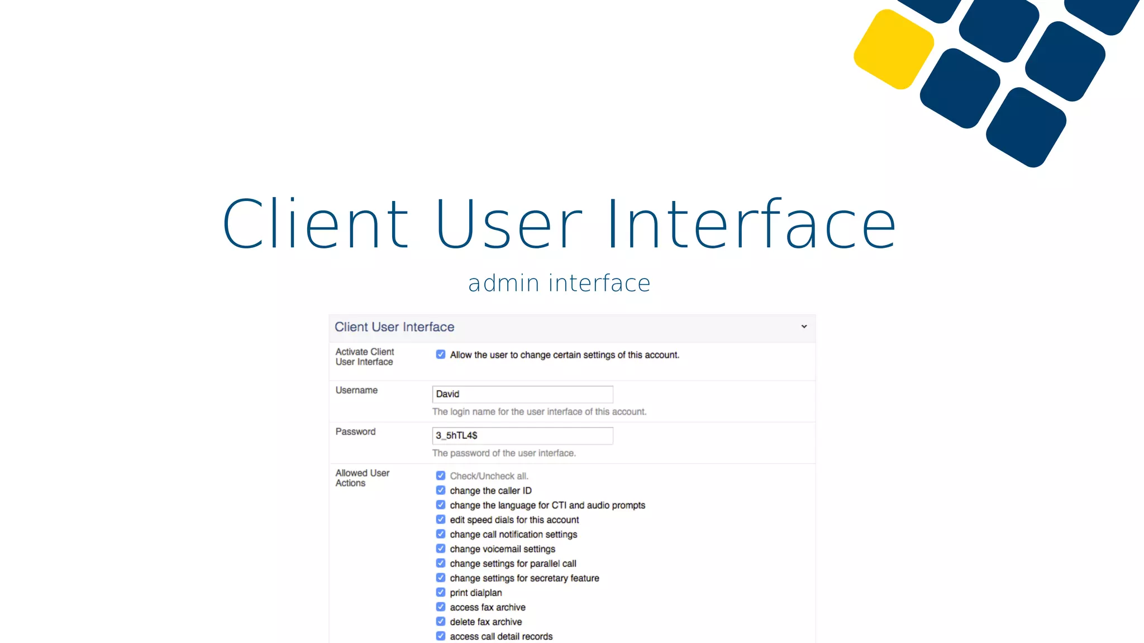Screen dimensions: 1144x643
Task: Click the 'Allowed User Actions' label
Action: click(363, 478)
